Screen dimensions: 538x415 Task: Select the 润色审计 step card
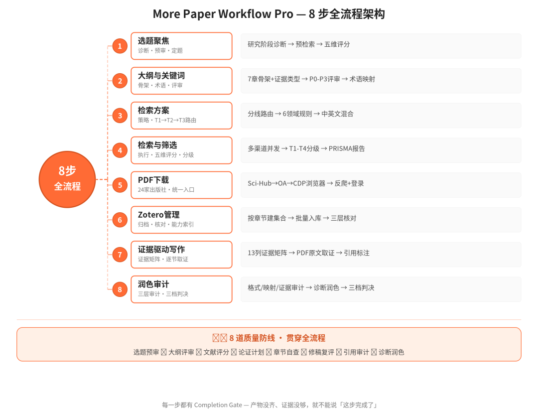[x=181, y=289]
